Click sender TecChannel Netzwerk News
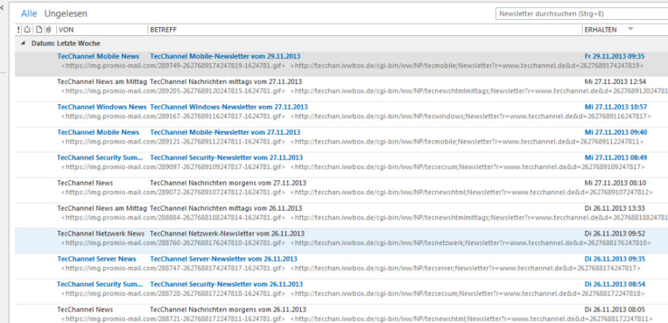The image size is (668, 323). pos(101,233)
